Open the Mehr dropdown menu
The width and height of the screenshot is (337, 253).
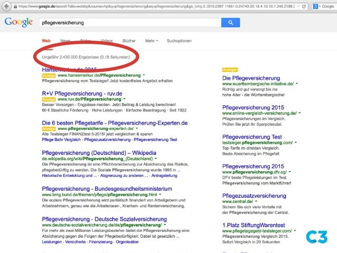[x=152, y=41]
